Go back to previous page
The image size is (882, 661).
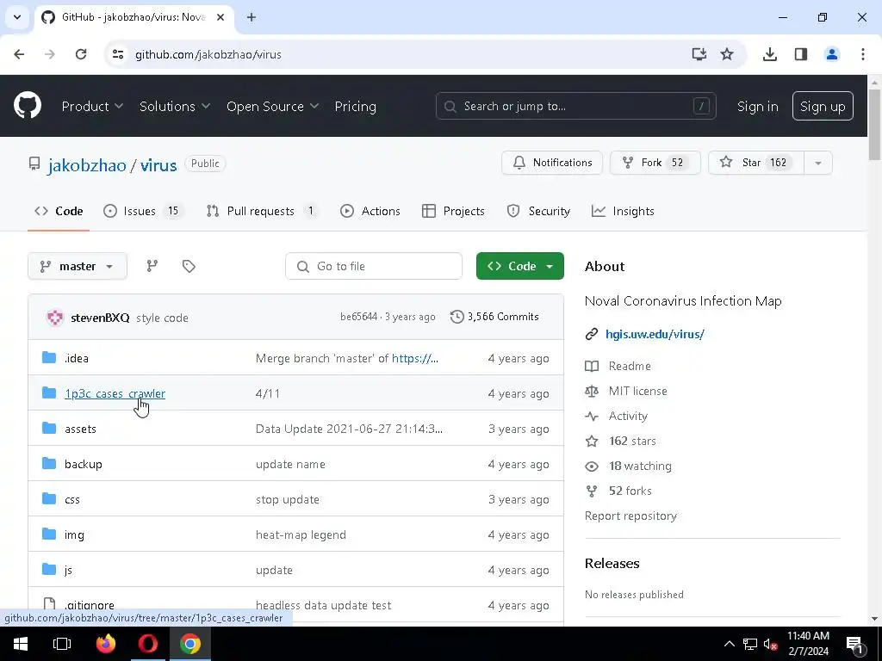[x=19, y=54]
